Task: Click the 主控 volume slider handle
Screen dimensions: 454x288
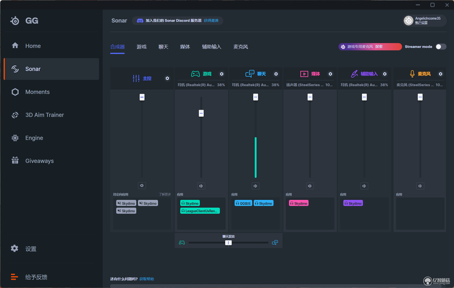Action: [x=142, y=97]
